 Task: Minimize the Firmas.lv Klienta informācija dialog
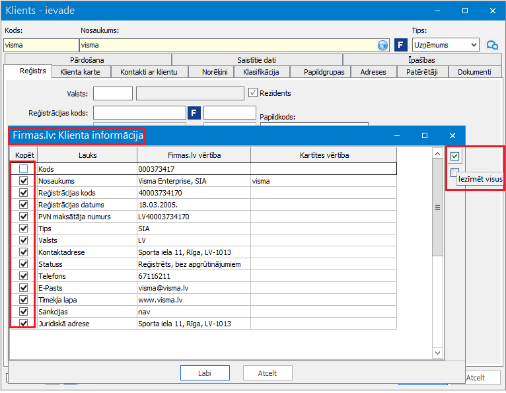[397, 135]
